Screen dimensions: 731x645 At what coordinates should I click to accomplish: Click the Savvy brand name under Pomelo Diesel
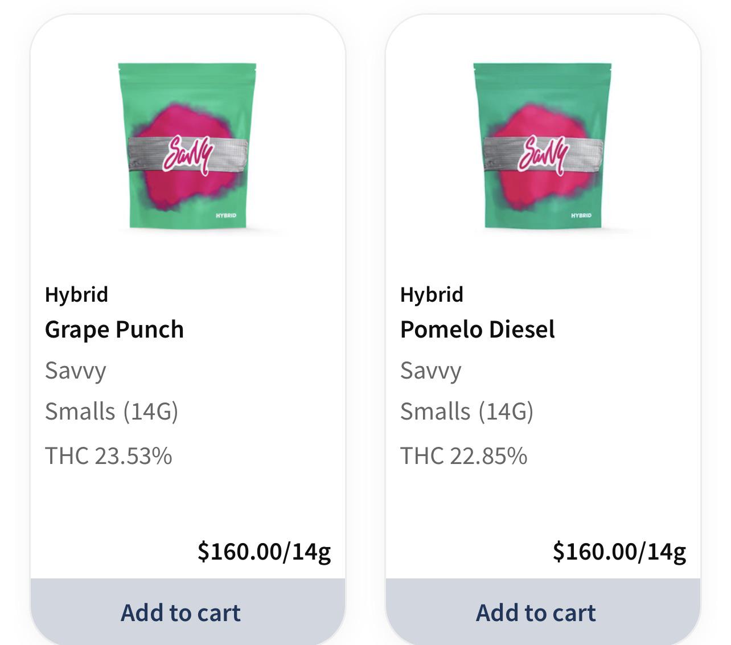(x=429, y=371)
